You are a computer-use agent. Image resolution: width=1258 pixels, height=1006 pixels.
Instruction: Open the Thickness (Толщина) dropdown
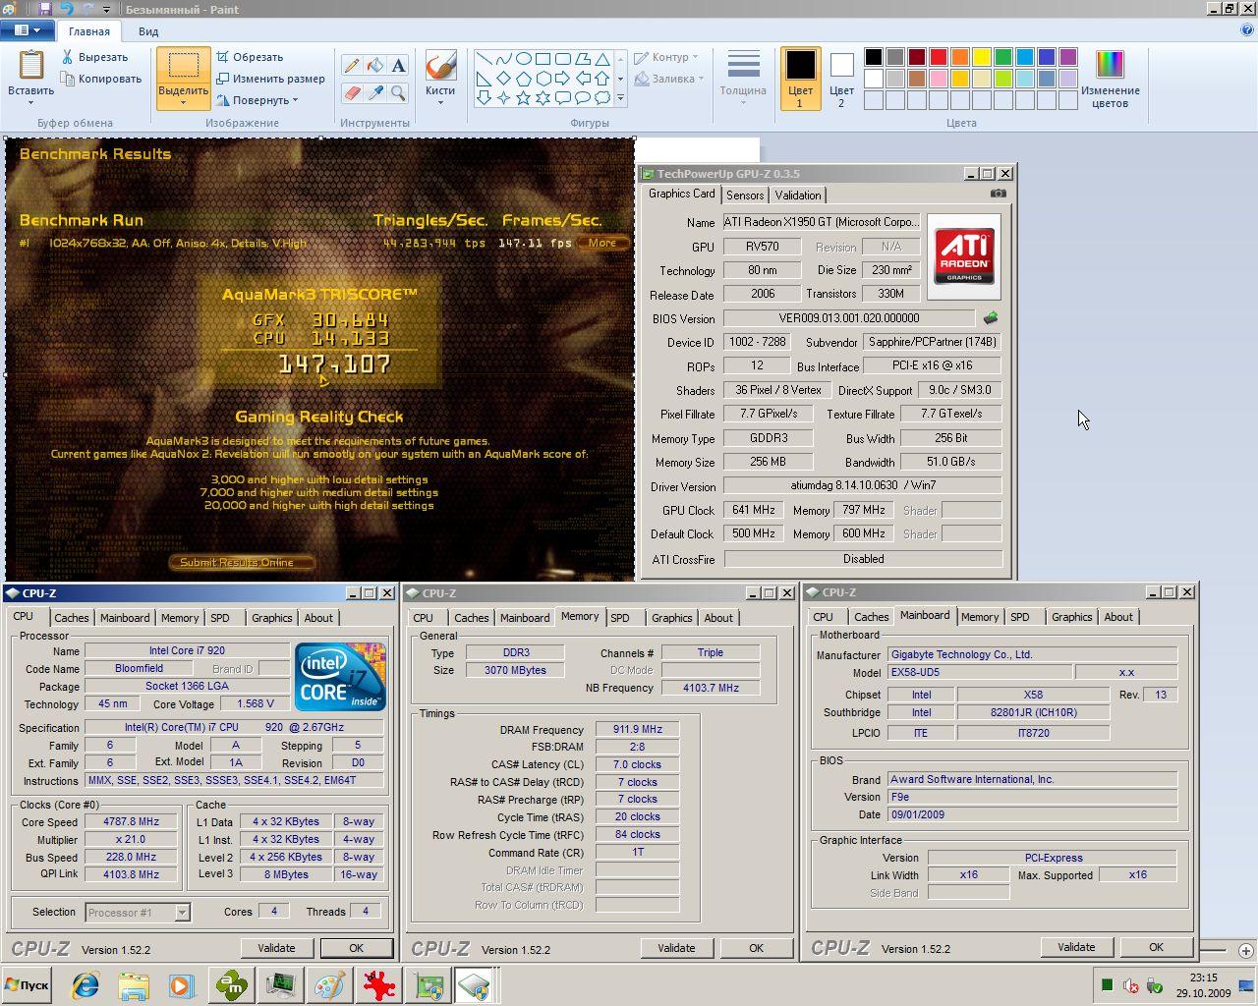[743, 78]
